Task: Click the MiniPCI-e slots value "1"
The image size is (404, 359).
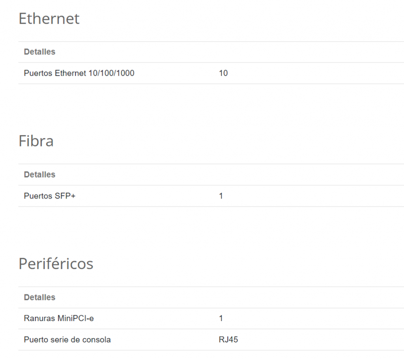Action: pyautogui.click(x=221, y=318)
